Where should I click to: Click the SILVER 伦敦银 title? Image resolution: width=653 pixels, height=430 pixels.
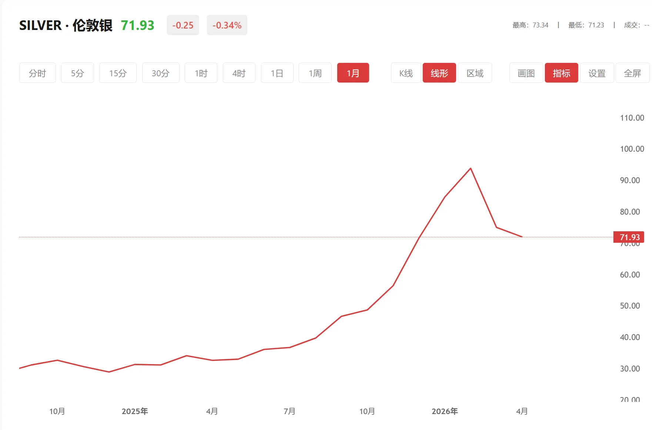click(x=66, y=25)
